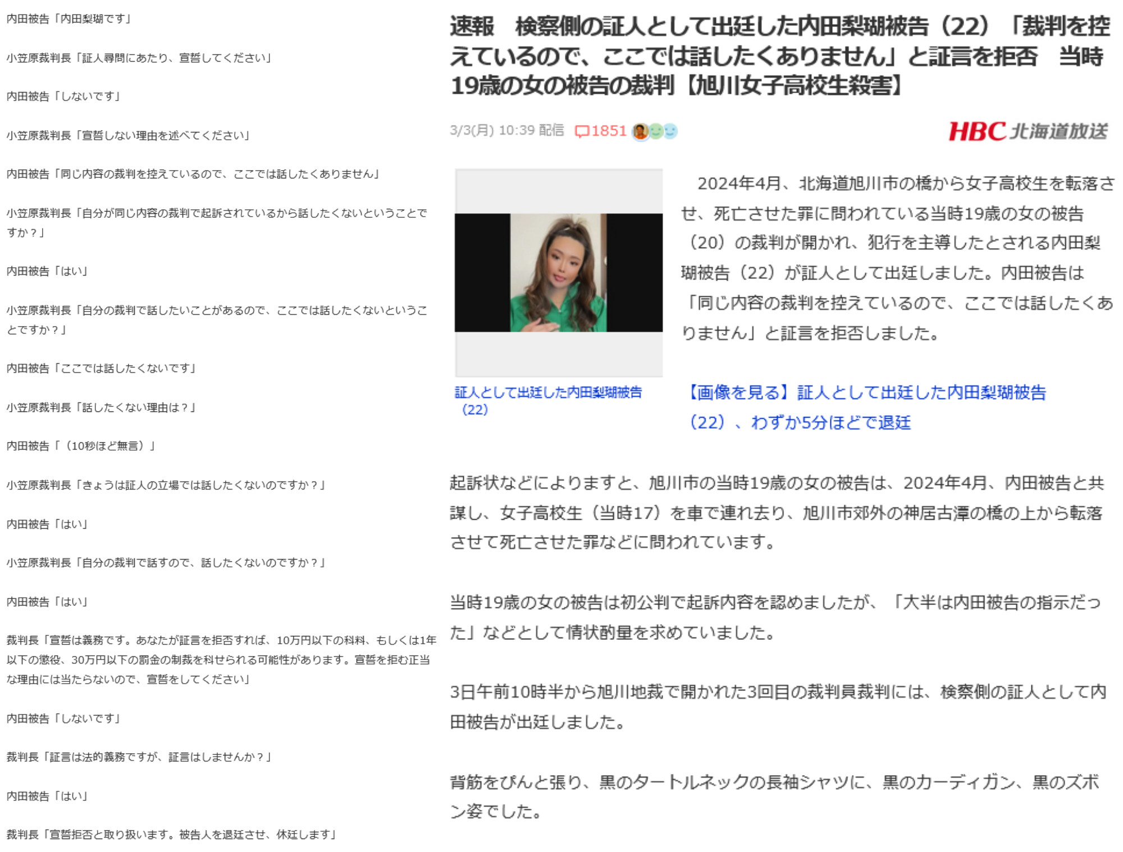1123x852 pixels.
Task: Click the 速報 article headline
Action: pos(780,56)
